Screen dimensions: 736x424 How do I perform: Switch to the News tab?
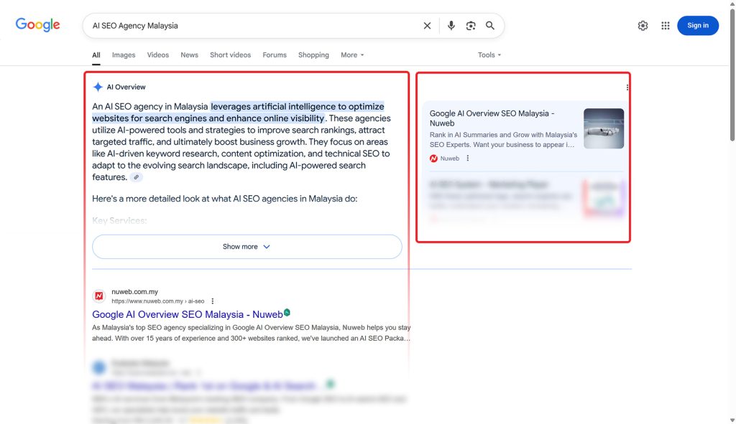tap(189, 55)
